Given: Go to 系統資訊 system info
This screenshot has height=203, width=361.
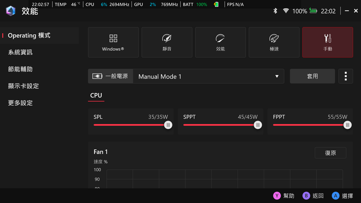Looking at the screenshot, I should point(20,52).
